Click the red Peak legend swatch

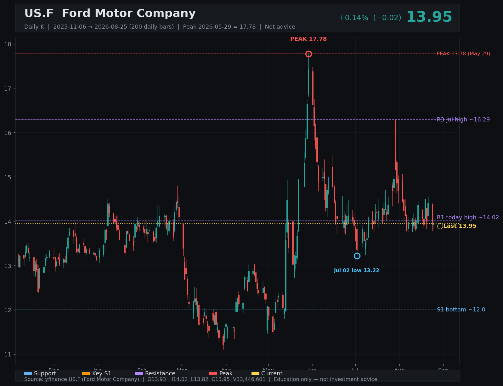coord(213,373)
